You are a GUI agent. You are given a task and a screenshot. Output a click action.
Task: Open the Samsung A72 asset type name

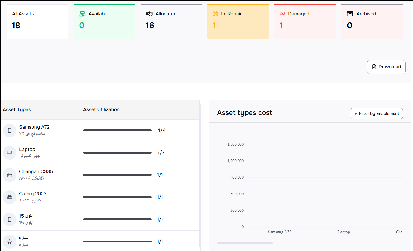34,127
